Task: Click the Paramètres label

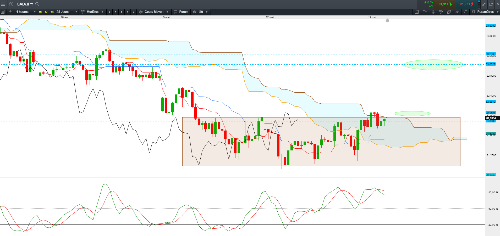Action: [486, 12]
